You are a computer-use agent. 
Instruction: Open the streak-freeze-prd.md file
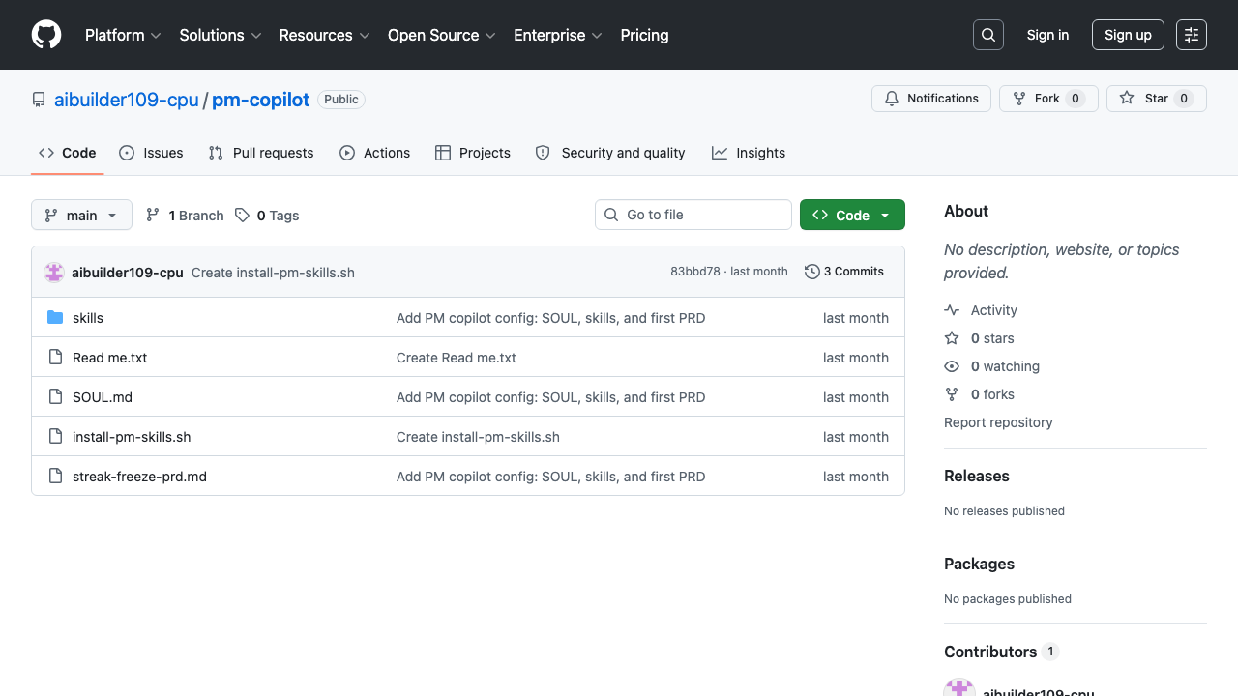pos(139,477)
